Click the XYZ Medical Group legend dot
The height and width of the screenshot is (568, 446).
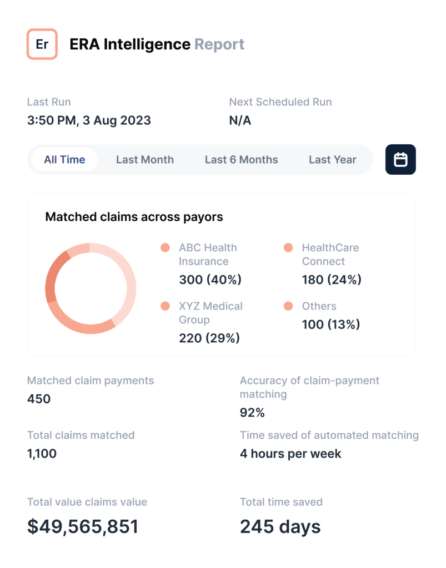click(165, 306)
